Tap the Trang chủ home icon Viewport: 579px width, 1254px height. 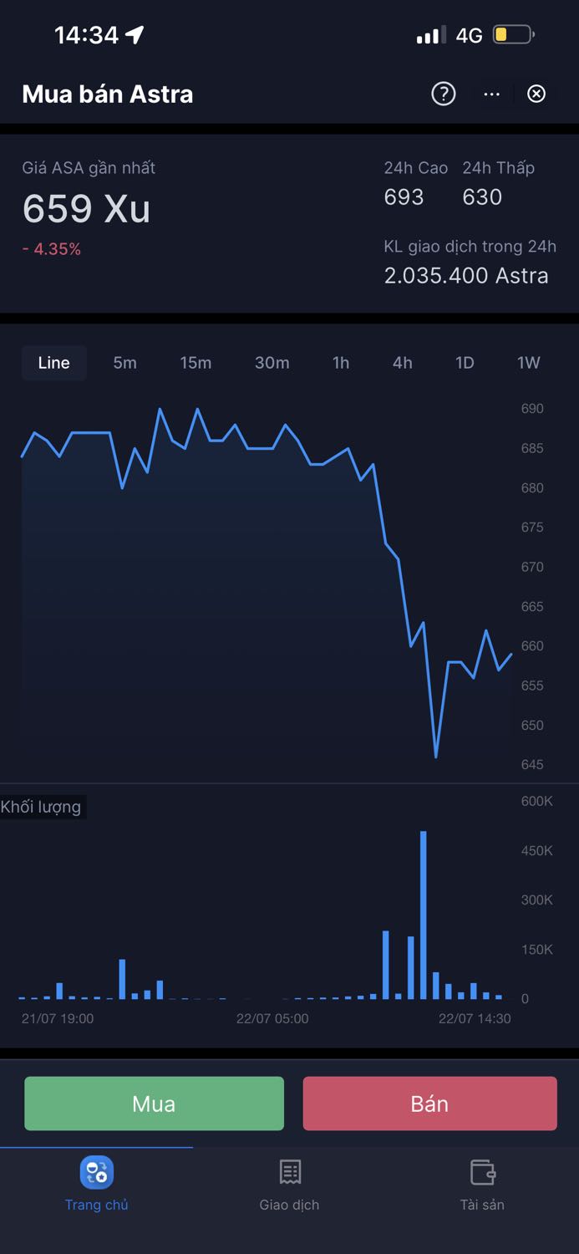coord(97,1172)
